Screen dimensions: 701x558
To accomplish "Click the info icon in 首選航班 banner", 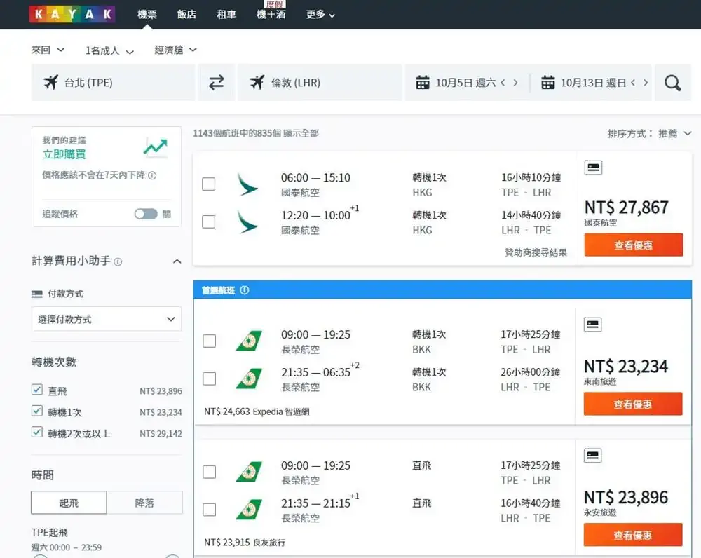I will tap(245, 290).
